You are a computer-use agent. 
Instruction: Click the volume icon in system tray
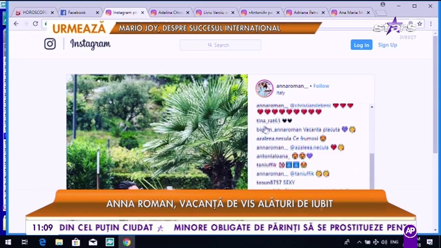pos(384,242)
